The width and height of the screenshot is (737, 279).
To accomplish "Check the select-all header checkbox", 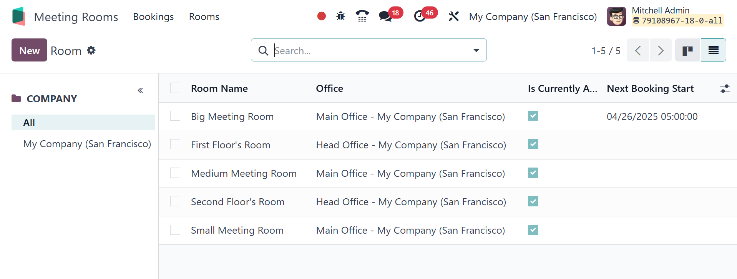I will pyautogui.click(x=175, y=88).
